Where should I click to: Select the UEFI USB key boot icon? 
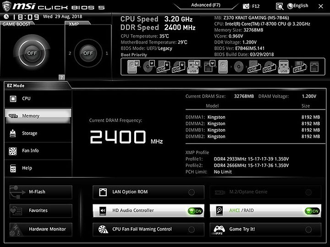pyautogui.click(x=193, y=66)
